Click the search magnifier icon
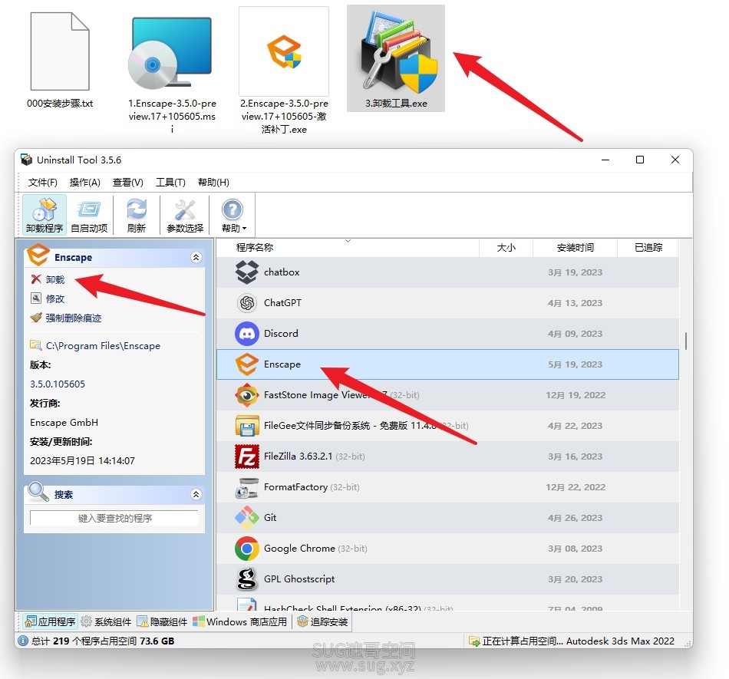729x679 pixels. [38, 492]
